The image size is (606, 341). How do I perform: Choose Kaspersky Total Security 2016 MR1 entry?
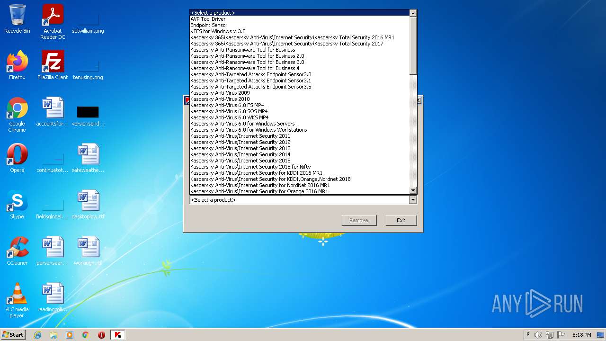coord(299,37)
